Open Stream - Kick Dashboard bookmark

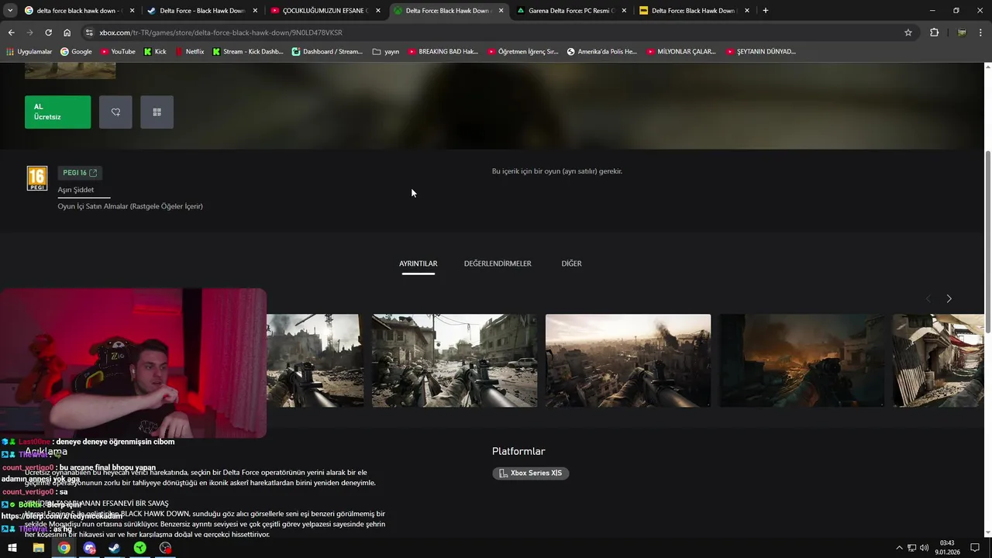(248, 52)
